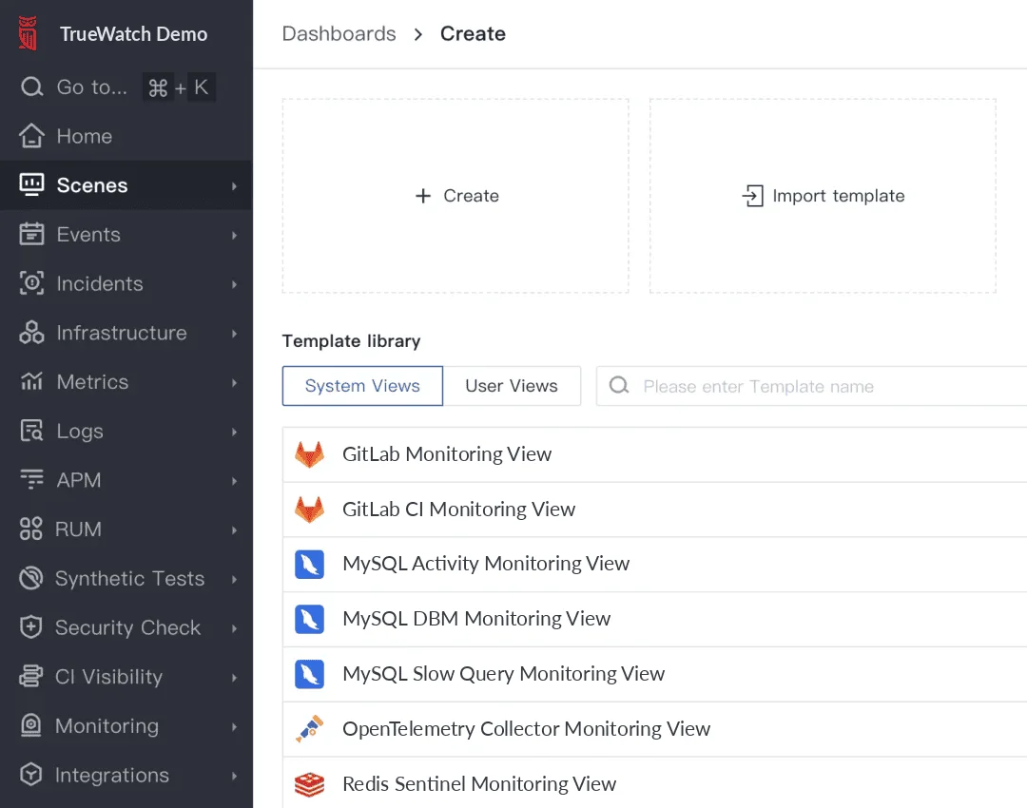Open the Home menu item
The width and height of the screenshot is (1027, 808).
click(x=126, y=136)
